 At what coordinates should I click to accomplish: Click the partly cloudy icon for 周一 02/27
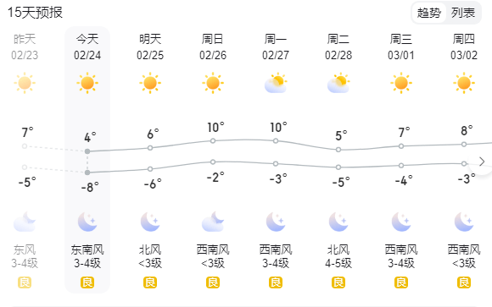(x=276, y=83)
